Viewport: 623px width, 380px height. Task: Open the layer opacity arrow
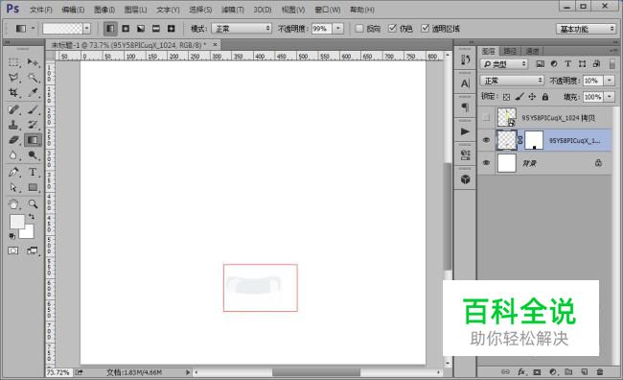609,81
